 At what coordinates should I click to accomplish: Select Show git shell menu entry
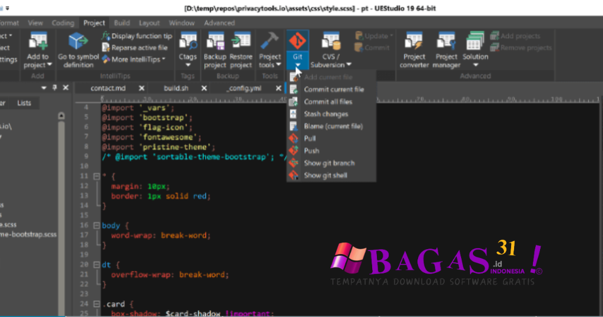pos(325,176)
